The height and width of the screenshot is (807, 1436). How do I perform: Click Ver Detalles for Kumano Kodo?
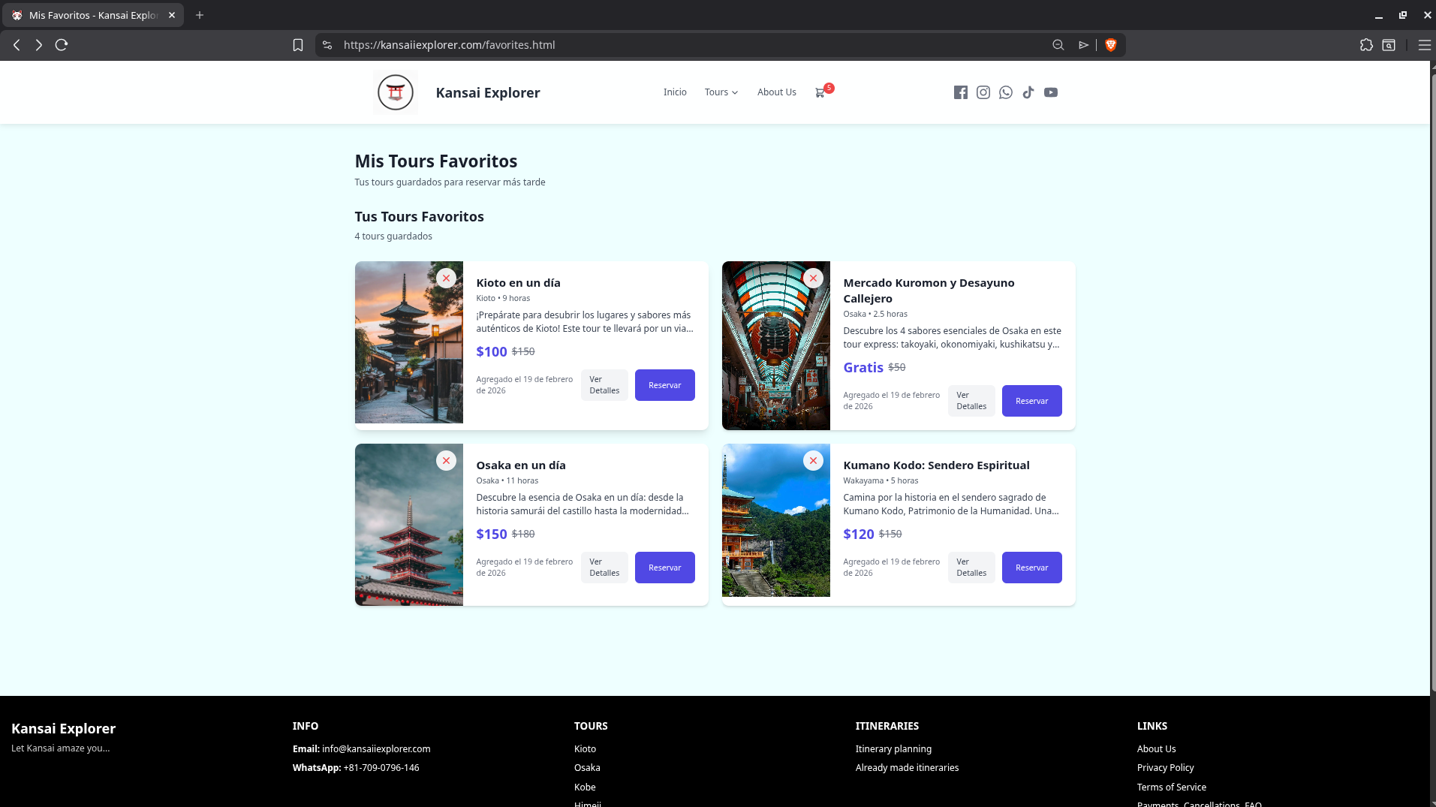[971, 567]
